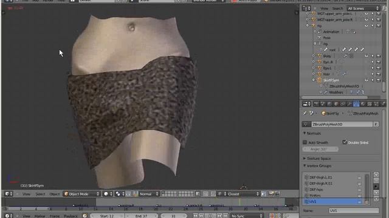Remove vertex group minus button
Image resolution: width=389 pixels, height=218 pixels.
(376, 180)
